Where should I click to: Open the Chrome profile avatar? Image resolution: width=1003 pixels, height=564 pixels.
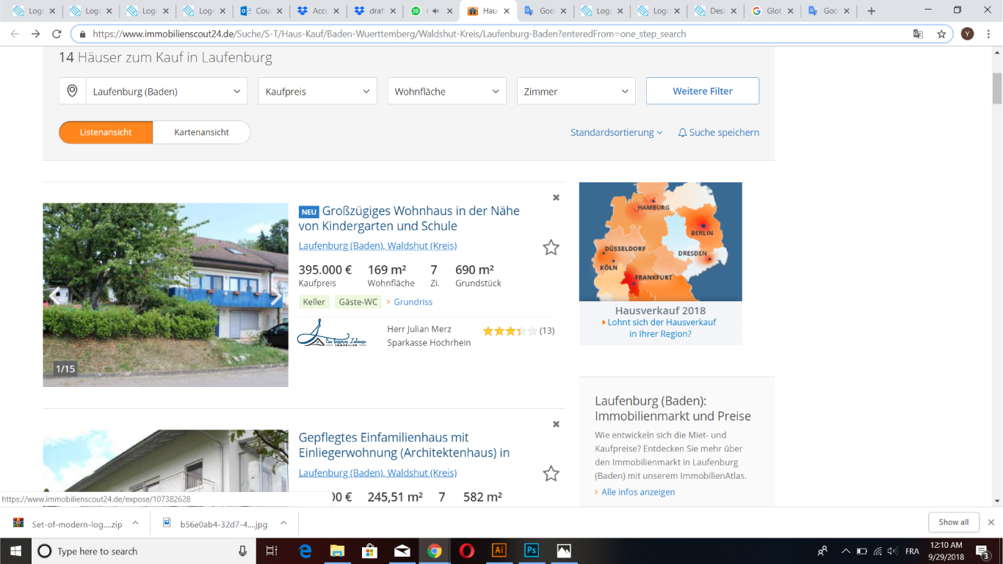(x=968, y=34)
